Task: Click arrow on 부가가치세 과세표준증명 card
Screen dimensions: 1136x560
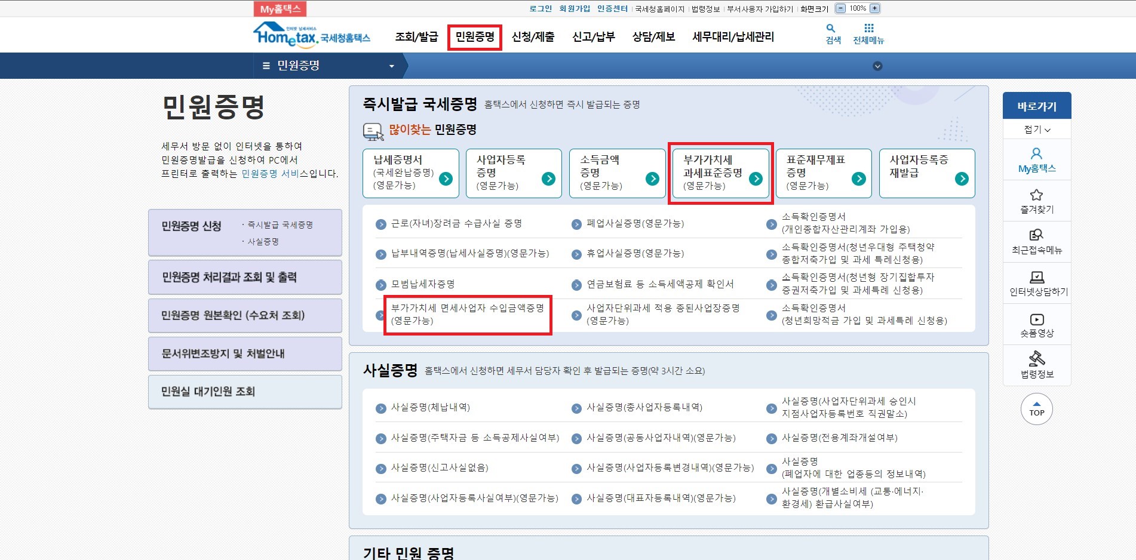Action: (x=756, y=179)
